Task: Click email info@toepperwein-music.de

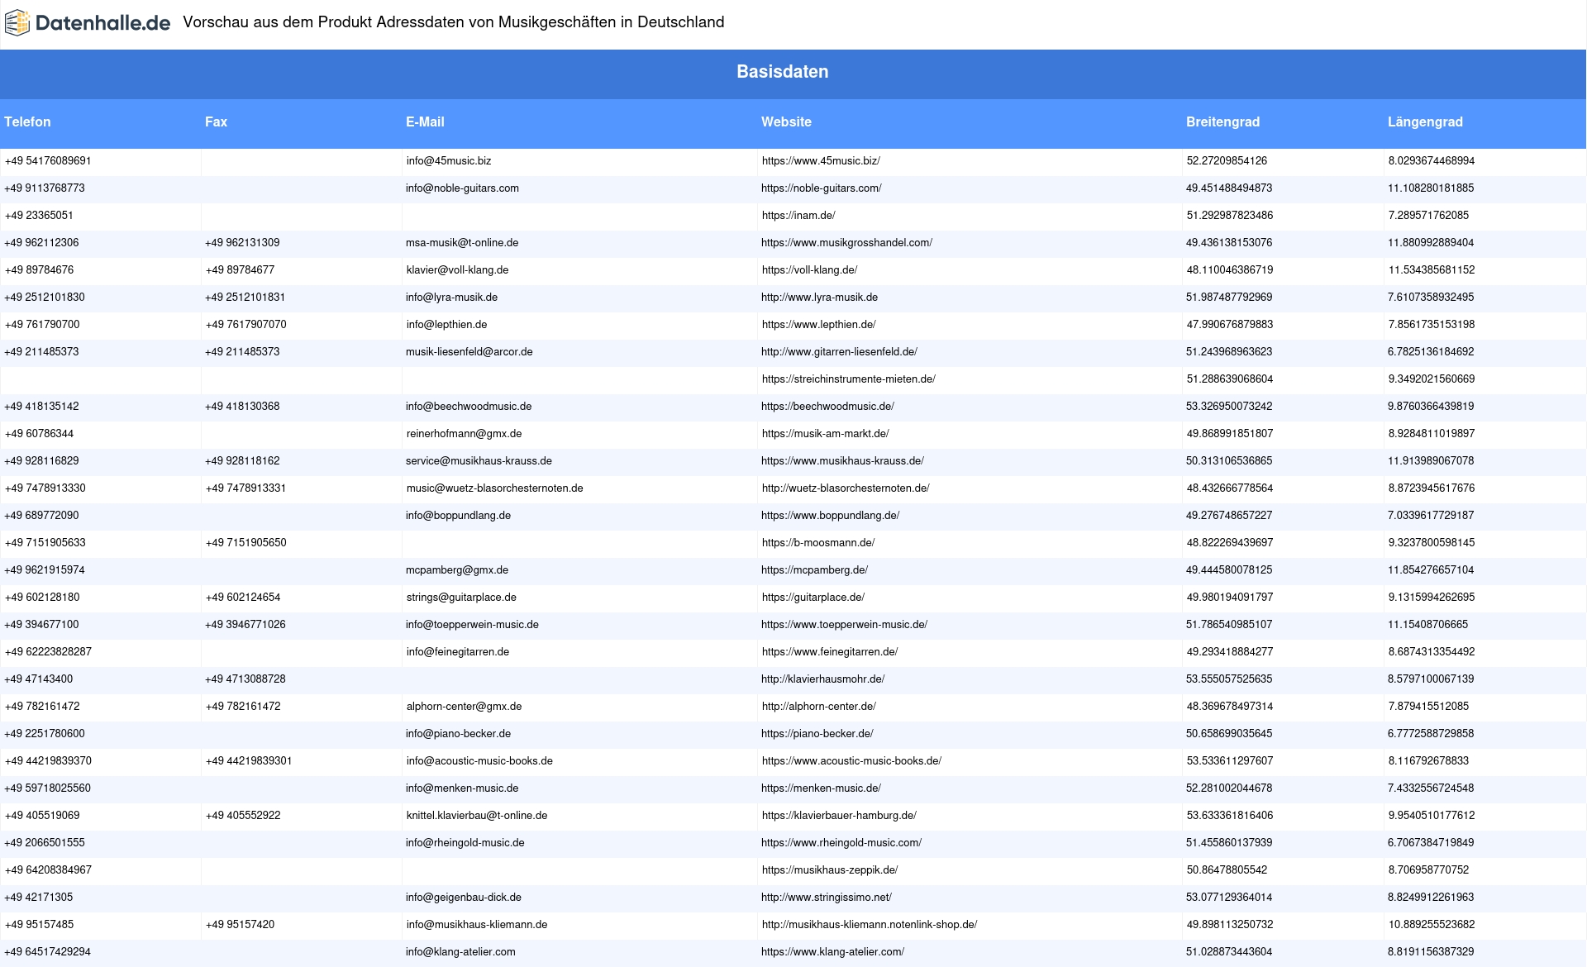Action: click(x=472, y=625)
